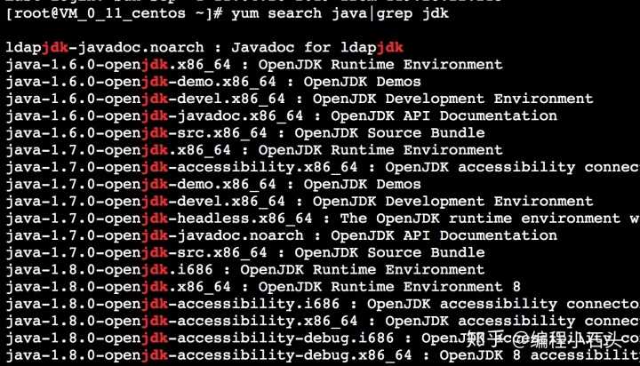Click java-1.6.0-openjdk-devel.x86_64 line
Image resolution: width=640 pixels, height=366 pixels.
[300, 99]
